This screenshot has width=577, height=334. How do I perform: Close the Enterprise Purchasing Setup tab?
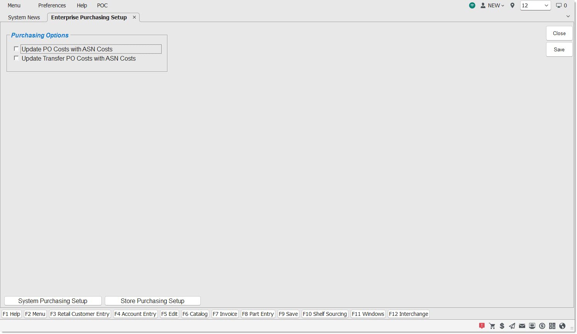pyautogui.click(x=134, y=17)
